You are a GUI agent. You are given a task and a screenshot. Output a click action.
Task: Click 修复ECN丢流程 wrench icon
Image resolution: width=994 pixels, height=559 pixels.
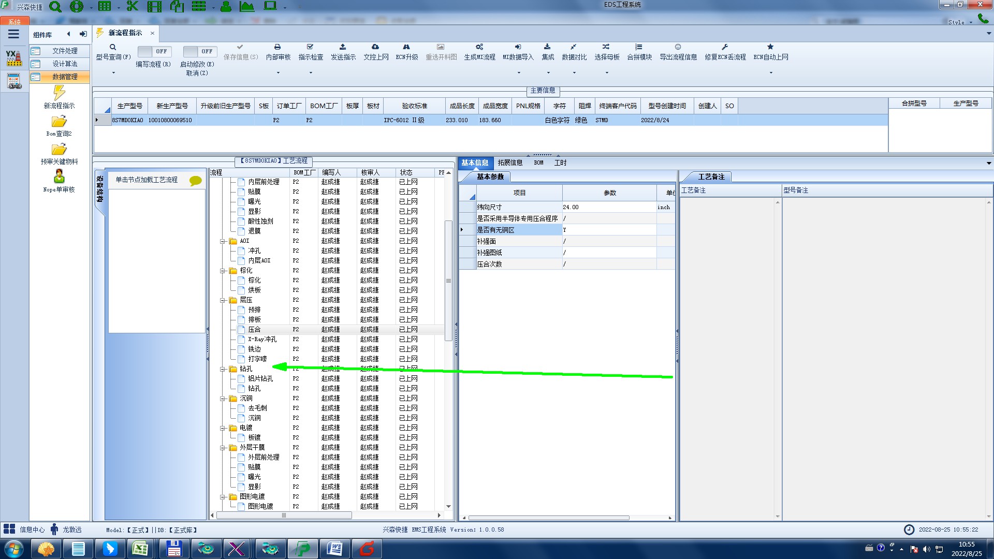click(725, 47)
